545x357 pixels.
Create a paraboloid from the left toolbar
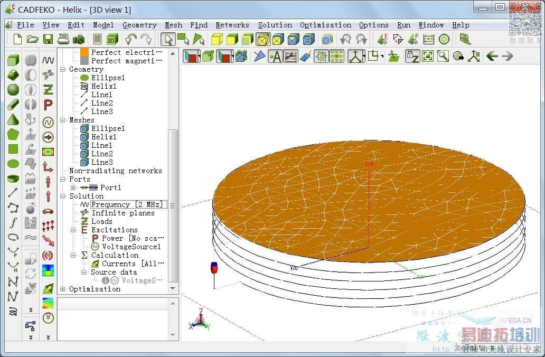tap(13, 178)
